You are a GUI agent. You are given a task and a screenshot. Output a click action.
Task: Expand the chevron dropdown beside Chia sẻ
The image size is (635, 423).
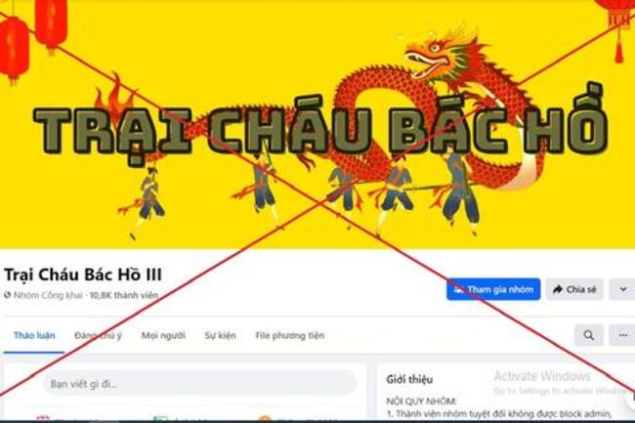click(622, 289)
